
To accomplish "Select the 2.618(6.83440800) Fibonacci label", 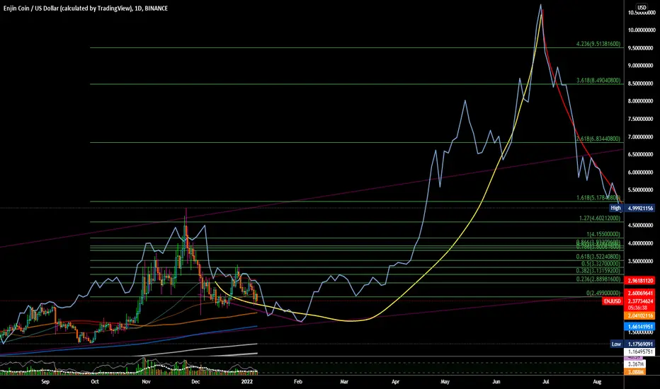I will point(598,139).
